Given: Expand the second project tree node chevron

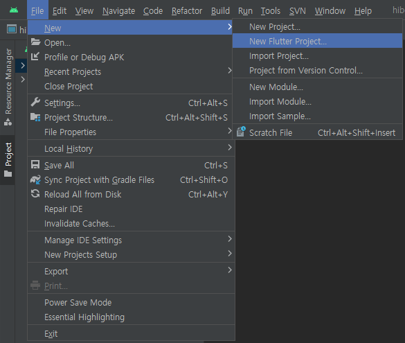Looking at the screenshot, I should 23,80.
